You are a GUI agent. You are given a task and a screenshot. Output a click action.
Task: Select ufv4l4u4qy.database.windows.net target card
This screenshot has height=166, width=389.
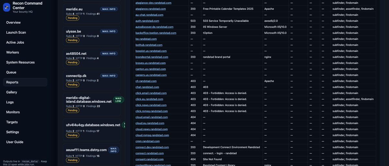92,130
